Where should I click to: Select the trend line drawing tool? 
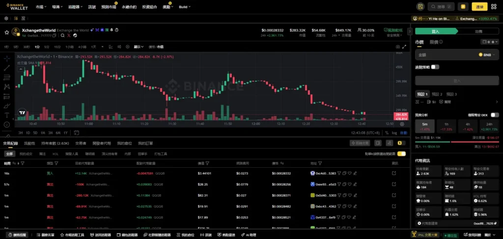(7, 68)
